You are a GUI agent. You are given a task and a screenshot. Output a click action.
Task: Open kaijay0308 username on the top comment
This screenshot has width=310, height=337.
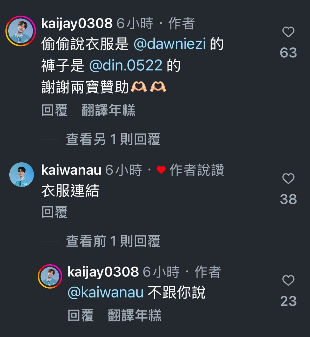77,23
